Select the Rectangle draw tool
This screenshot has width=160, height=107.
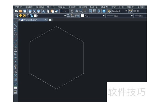[15, 38]
